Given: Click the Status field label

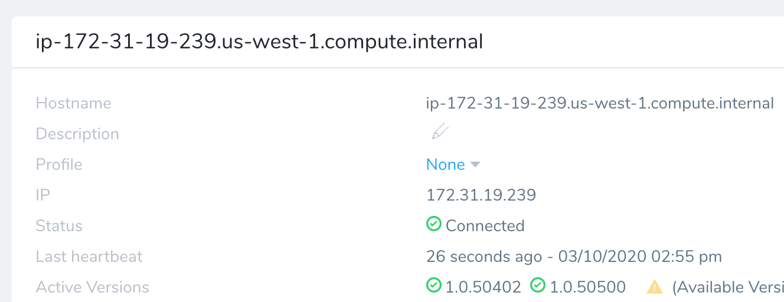Looking at the screenshot, I should pyautogui.click(x=59, y=226).
